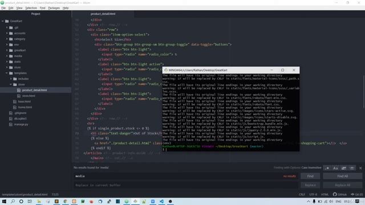
Task: Click the Find All button
Action: (x=342, y=176)
